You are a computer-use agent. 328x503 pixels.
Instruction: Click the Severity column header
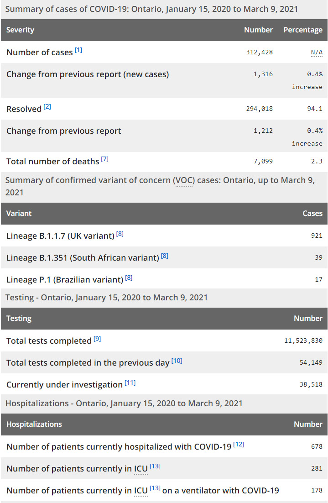(21, 30)
